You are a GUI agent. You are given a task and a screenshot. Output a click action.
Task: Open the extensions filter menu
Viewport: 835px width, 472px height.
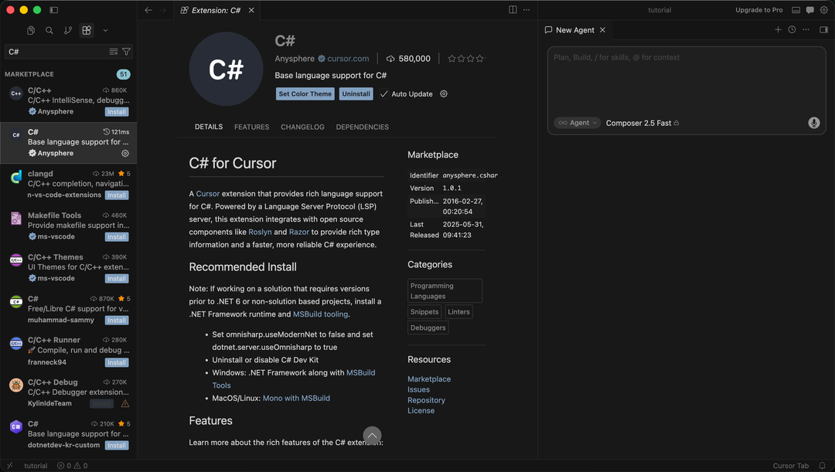coord(126,52)
